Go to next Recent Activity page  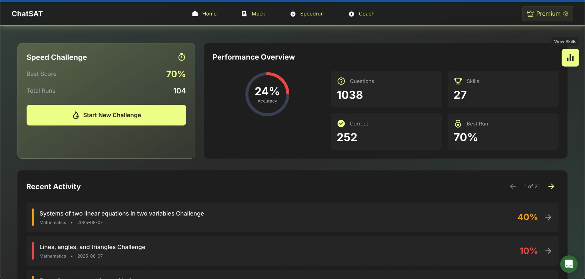551,186
